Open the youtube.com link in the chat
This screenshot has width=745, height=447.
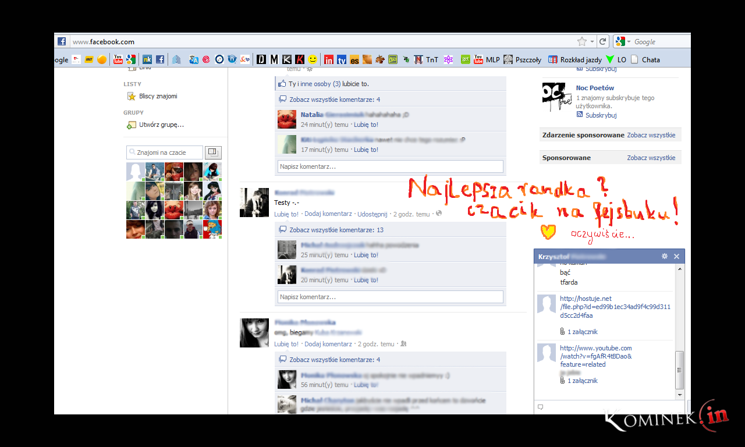[596, 356]
